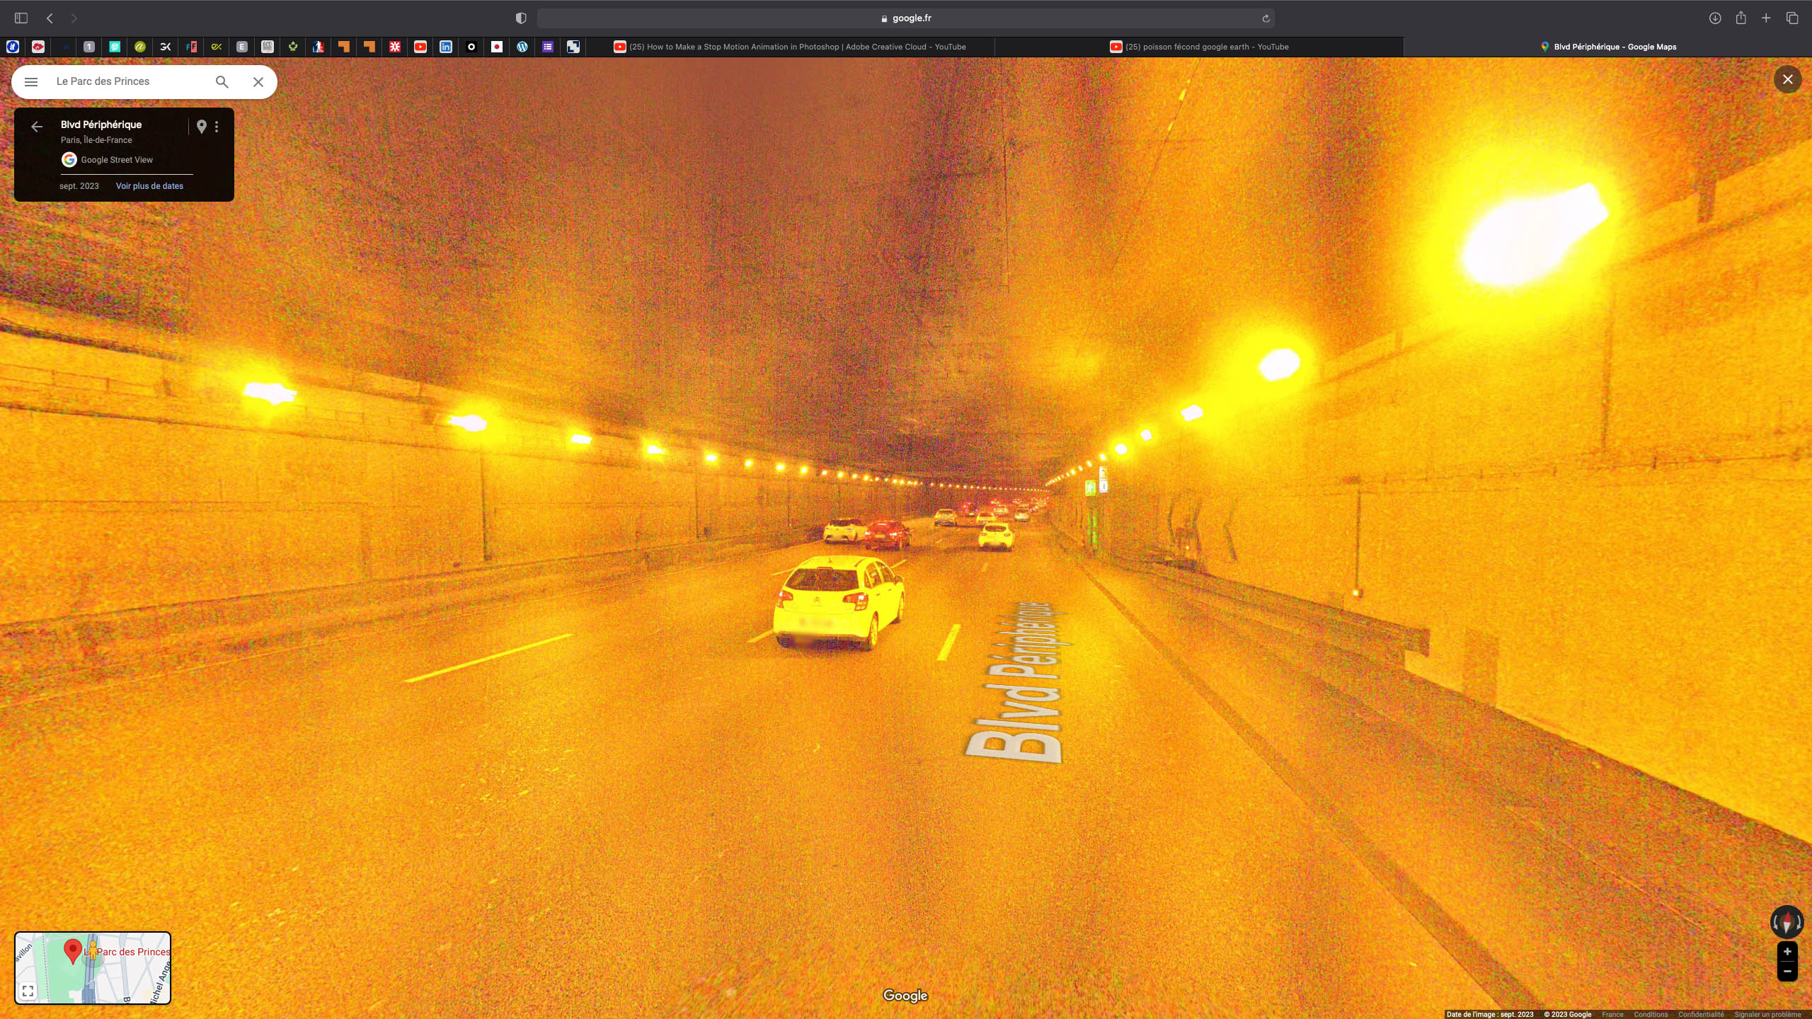Open the pinned green circle '@' tab
Screen dimensions: 1812x1019
tap(140, 47)
